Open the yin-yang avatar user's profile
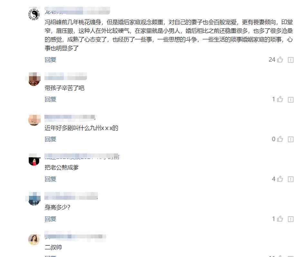 (x=34, y=14)
